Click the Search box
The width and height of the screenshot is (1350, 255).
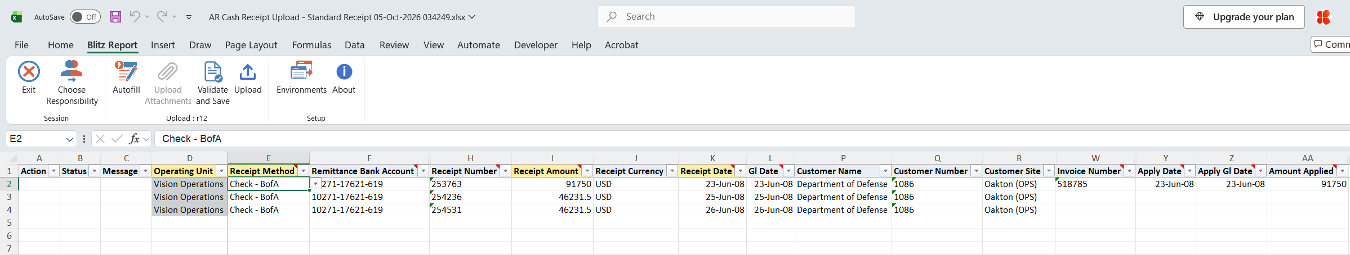click(x=727, y=17)
